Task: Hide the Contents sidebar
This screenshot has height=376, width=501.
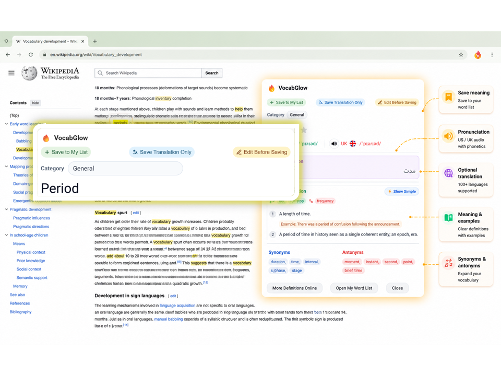Action: [x=35, y=103]
